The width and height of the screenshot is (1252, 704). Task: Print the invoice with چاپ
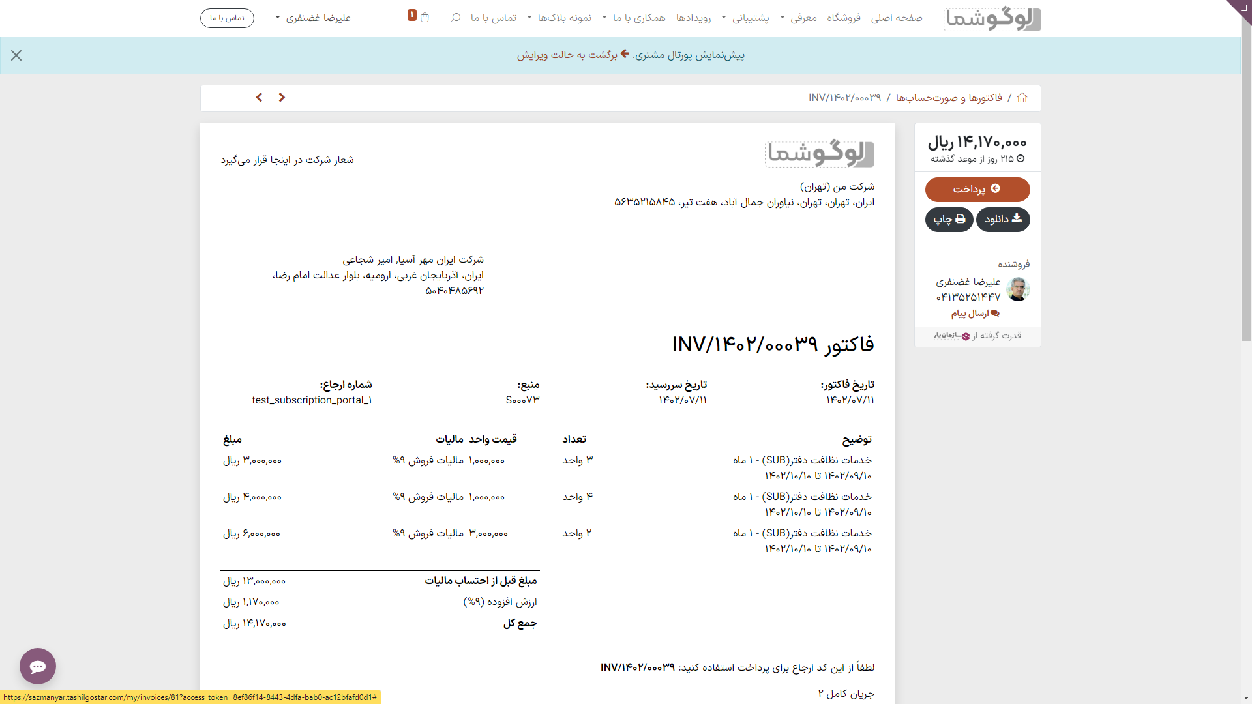pos(949,220)
